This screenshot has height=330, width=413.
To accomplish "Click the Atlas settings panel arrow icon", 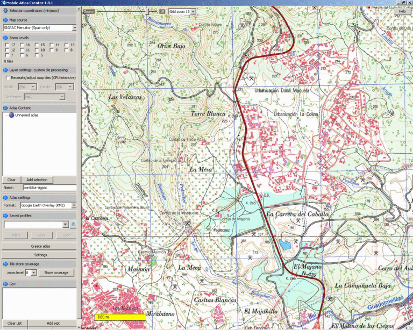I will 5,197.
